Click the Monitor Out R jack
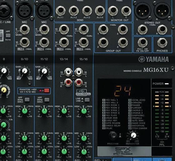 (126, 11)
